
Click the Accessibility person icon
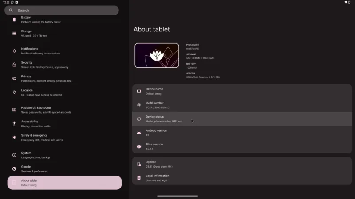pyautogui.click(x=14, y=123)
